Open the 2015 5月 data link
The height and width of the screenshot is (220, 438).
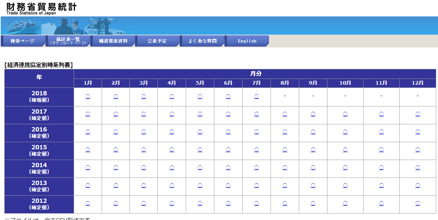[200, 150]
